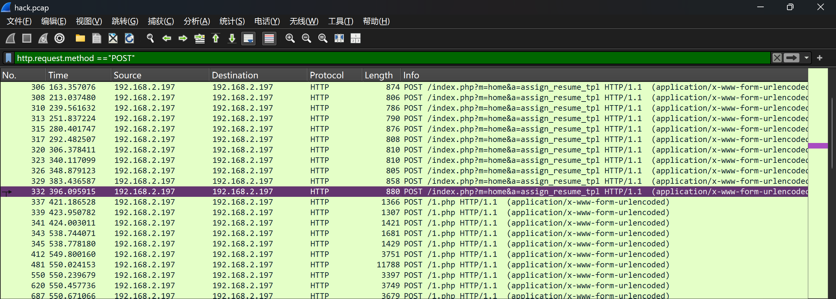The width and height of the screenshot is (836, 299).
Task: Sort by the No. column header
Action: (x=23, y=75)
